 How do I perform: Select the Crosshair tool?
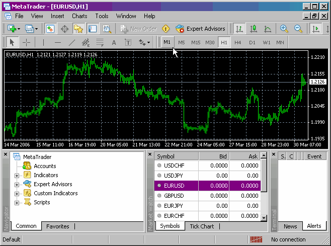pyautogui.click(x=26, y=42)
